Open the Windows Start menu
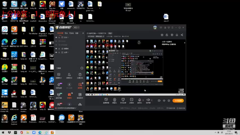The width and height of the screenshot is (240, 135). [x=3, y=132]
